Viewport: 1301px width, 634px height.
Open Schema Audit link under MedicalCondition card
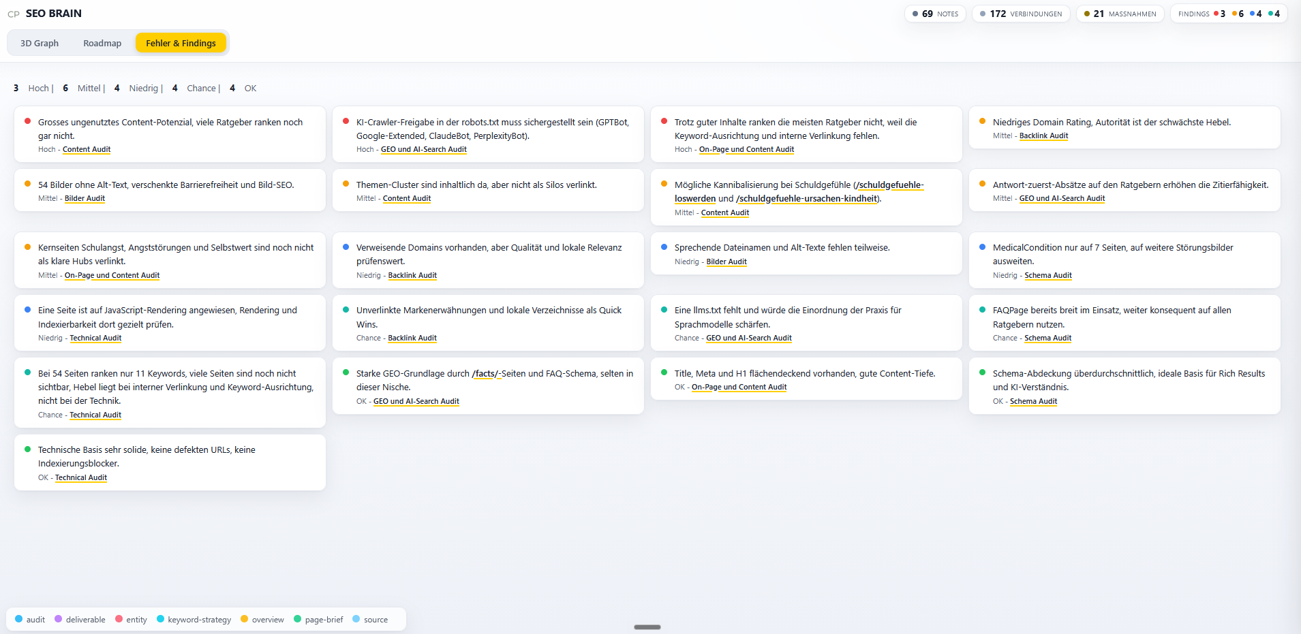click(x=1048, y=276)
